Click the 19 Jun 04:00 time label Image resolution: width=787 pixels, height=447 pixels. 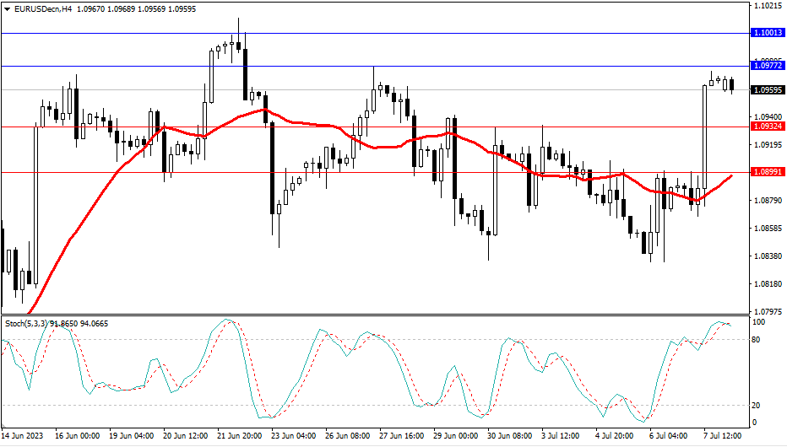coord(132,437)
